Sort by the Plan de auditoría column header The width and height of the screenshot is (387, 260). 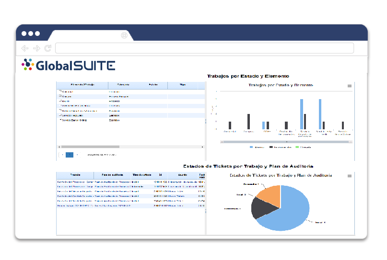point(112,175)
